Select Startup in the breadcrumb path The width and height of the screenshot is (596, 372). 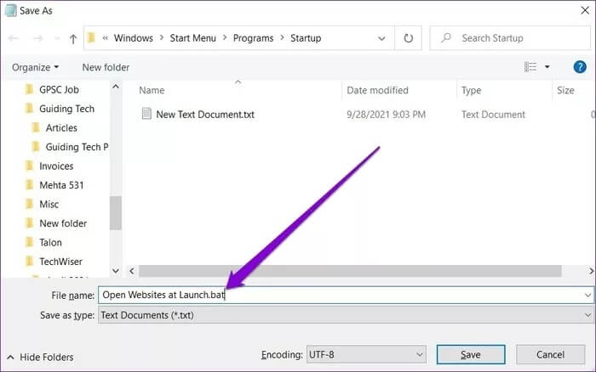306,38
